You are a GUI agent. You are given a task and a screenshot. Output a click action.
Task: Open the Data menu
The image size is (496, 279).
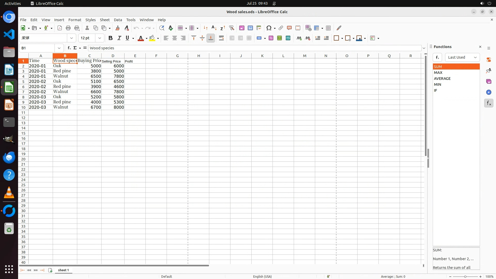point(118,20)
